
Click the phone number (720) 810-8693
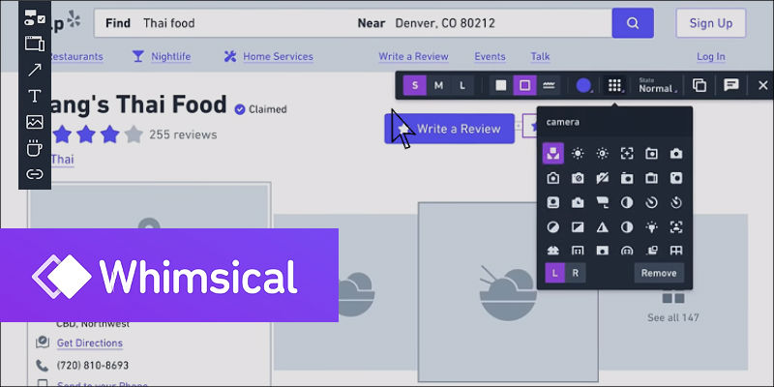(x=93, y=366)
